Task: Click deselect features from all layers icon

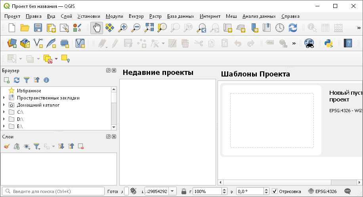Action: coord(48,59)
